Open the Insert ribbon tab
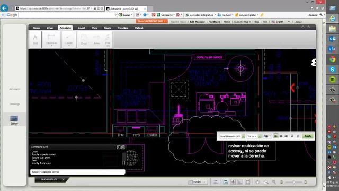Screen dimensions: 339x191 tap(81, 28)
